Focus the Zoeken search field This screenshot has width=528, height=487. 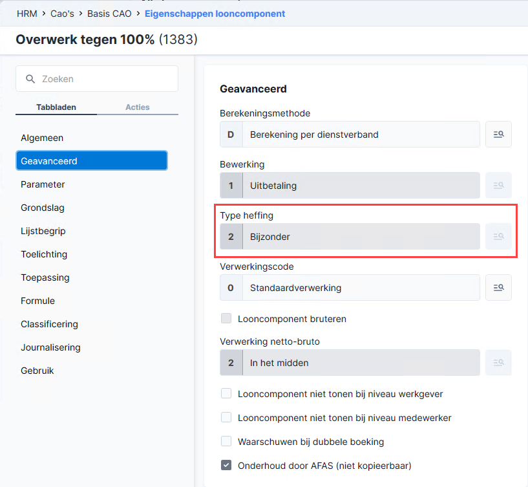97,79
